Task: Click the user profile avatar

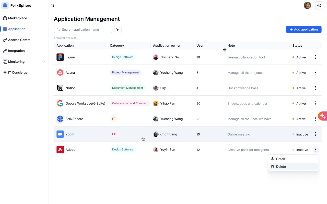Action: point(307,5)
